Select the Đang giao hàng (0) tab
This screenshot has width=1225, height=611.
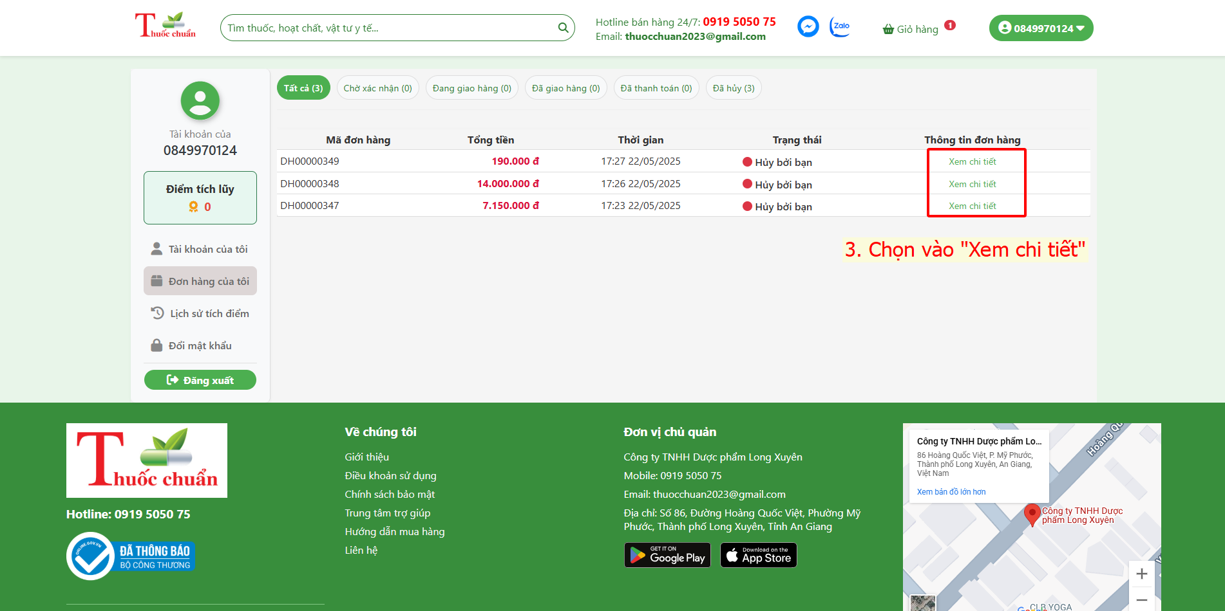tap(471, 88)
